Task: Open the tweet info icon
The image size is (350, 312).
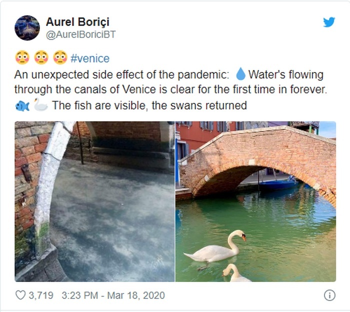Action: [329, 295]
